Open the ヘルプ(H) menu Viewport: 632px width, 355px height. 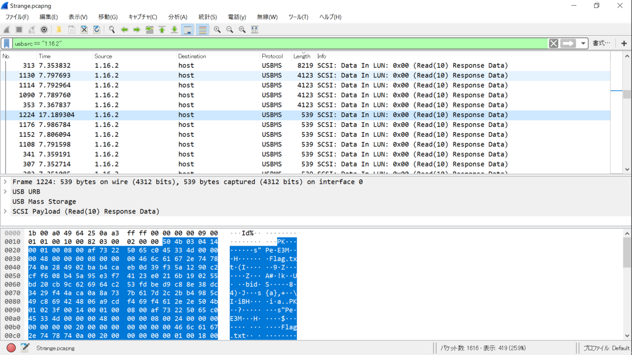point(330,17)
